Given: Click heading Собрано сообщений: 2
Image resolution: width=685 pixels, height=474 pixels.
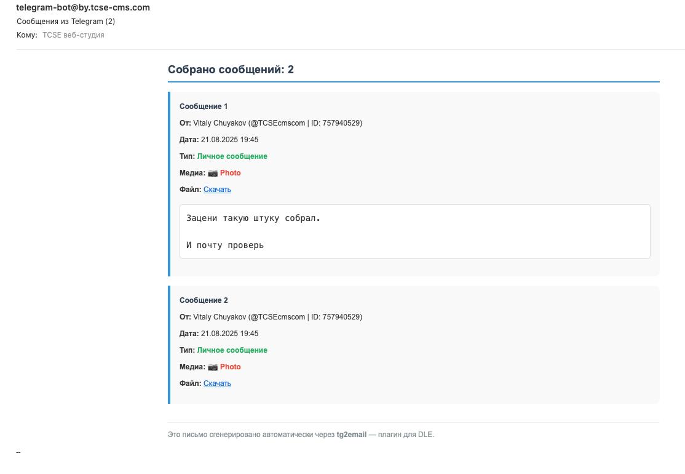Looking at the screenshot, I should (x=231, y=70).
